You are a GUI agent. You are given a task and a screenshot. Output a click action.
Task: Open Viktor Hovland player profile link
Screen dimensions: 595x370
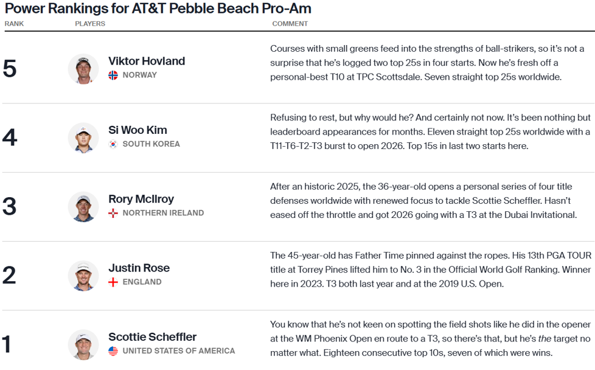[x=147, y=61]
